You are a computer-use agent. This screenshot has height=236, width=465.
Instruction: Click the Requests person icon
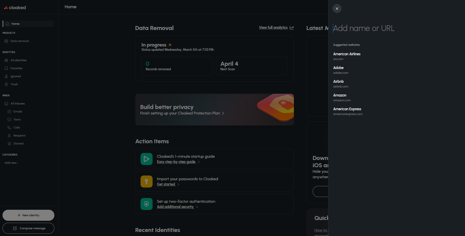tap(9, 135)
